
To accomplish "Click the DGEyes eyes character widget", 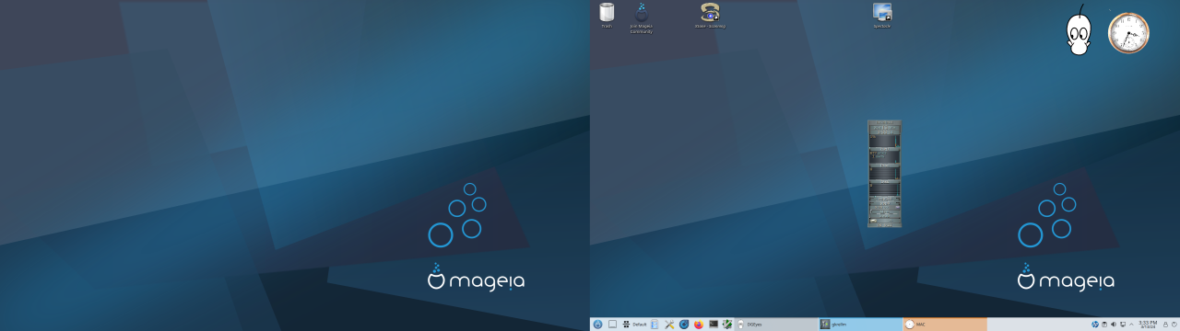I will (x=1079, y=31).
